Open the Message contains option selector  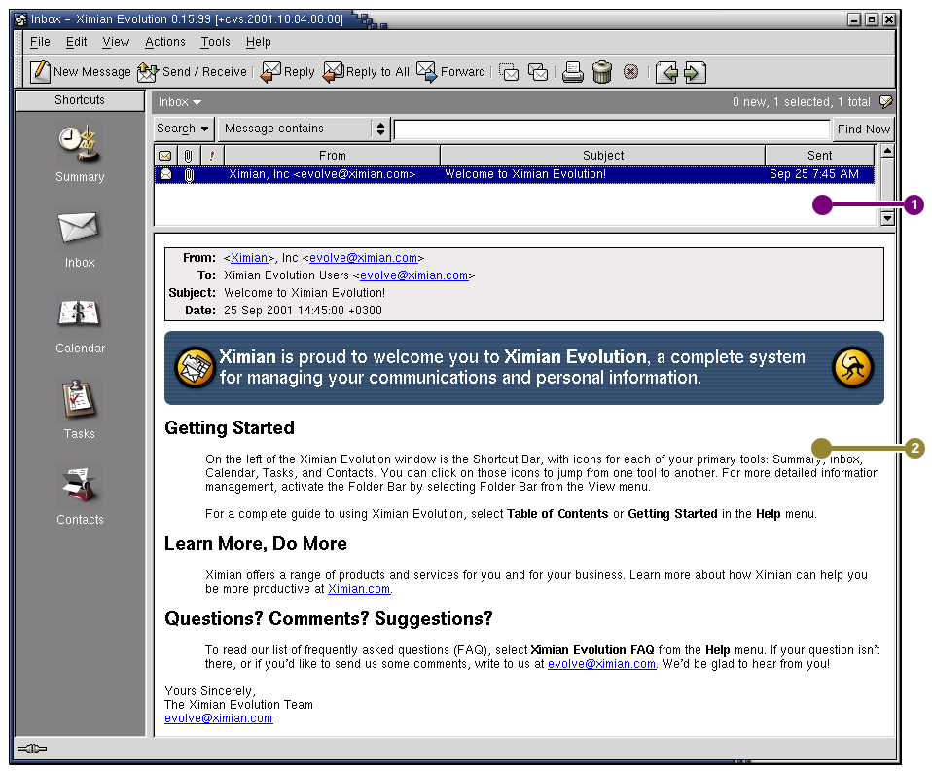(305, 128)
